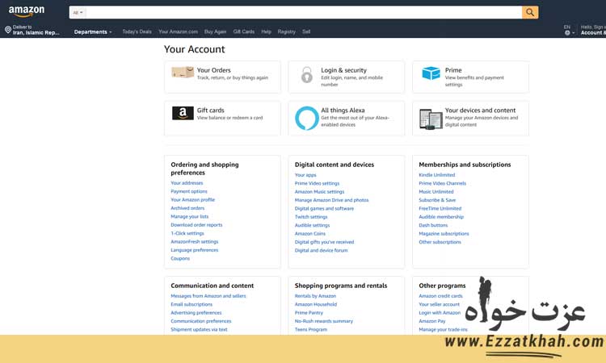Viewport: 606px width, 363px height.
Task: Click the orange search magnifier button
Action: 530,13
